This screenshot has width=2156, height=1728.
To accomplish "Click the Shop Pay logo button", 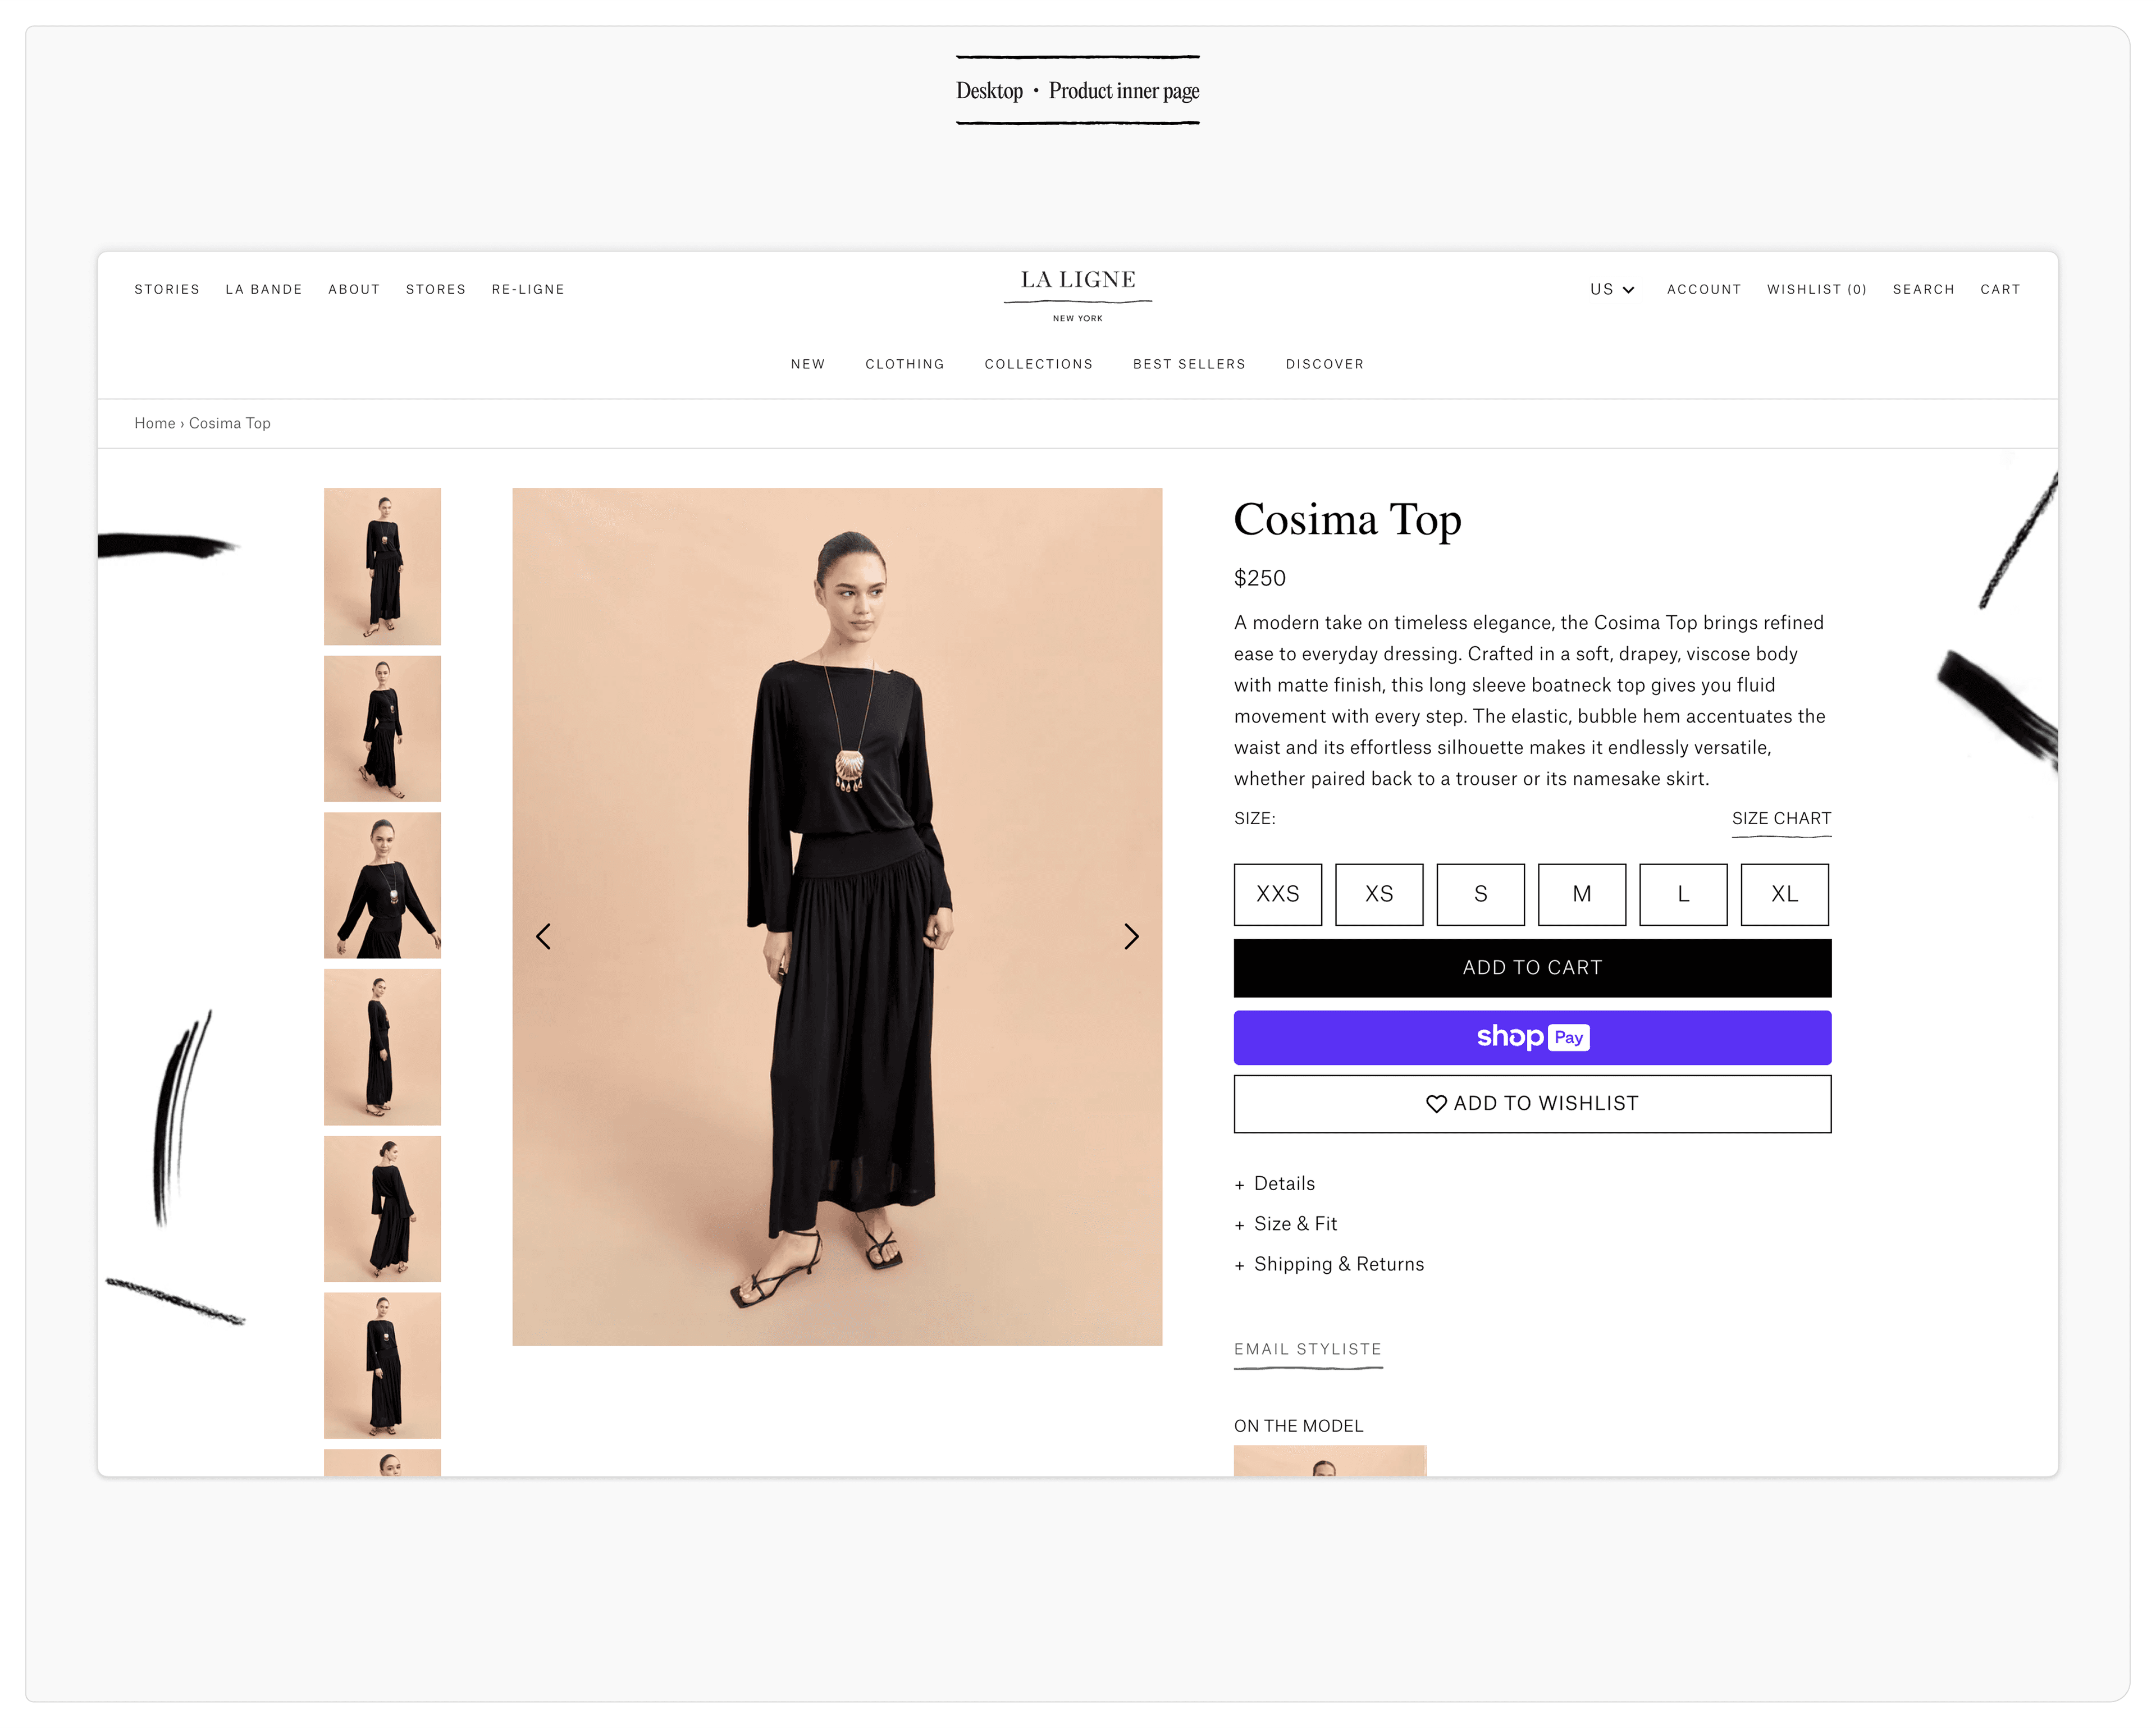I will coord(1532,1037).
